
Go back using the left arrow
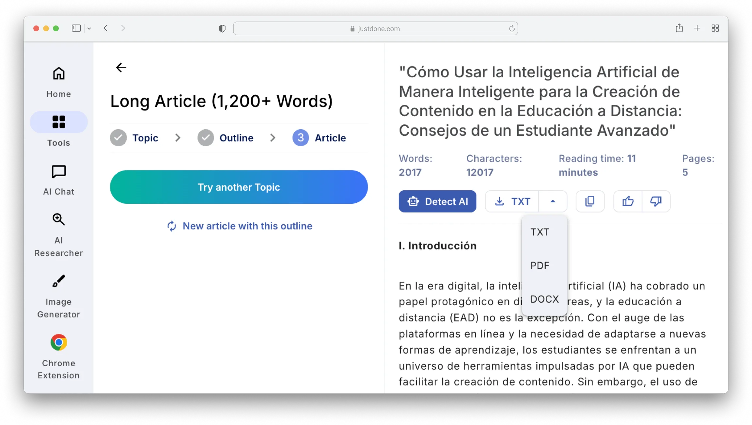pos(121,68)
